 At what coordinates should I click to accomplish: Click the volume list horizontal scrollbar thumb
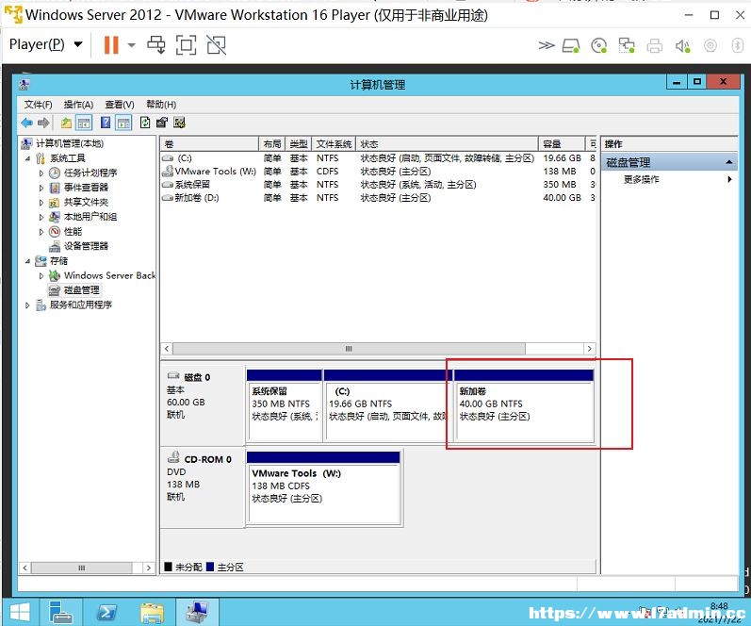tap(349, 349)
